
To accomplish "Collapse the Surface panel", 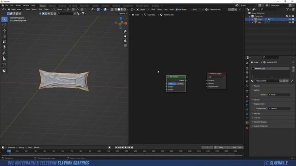I will [257, 90].
